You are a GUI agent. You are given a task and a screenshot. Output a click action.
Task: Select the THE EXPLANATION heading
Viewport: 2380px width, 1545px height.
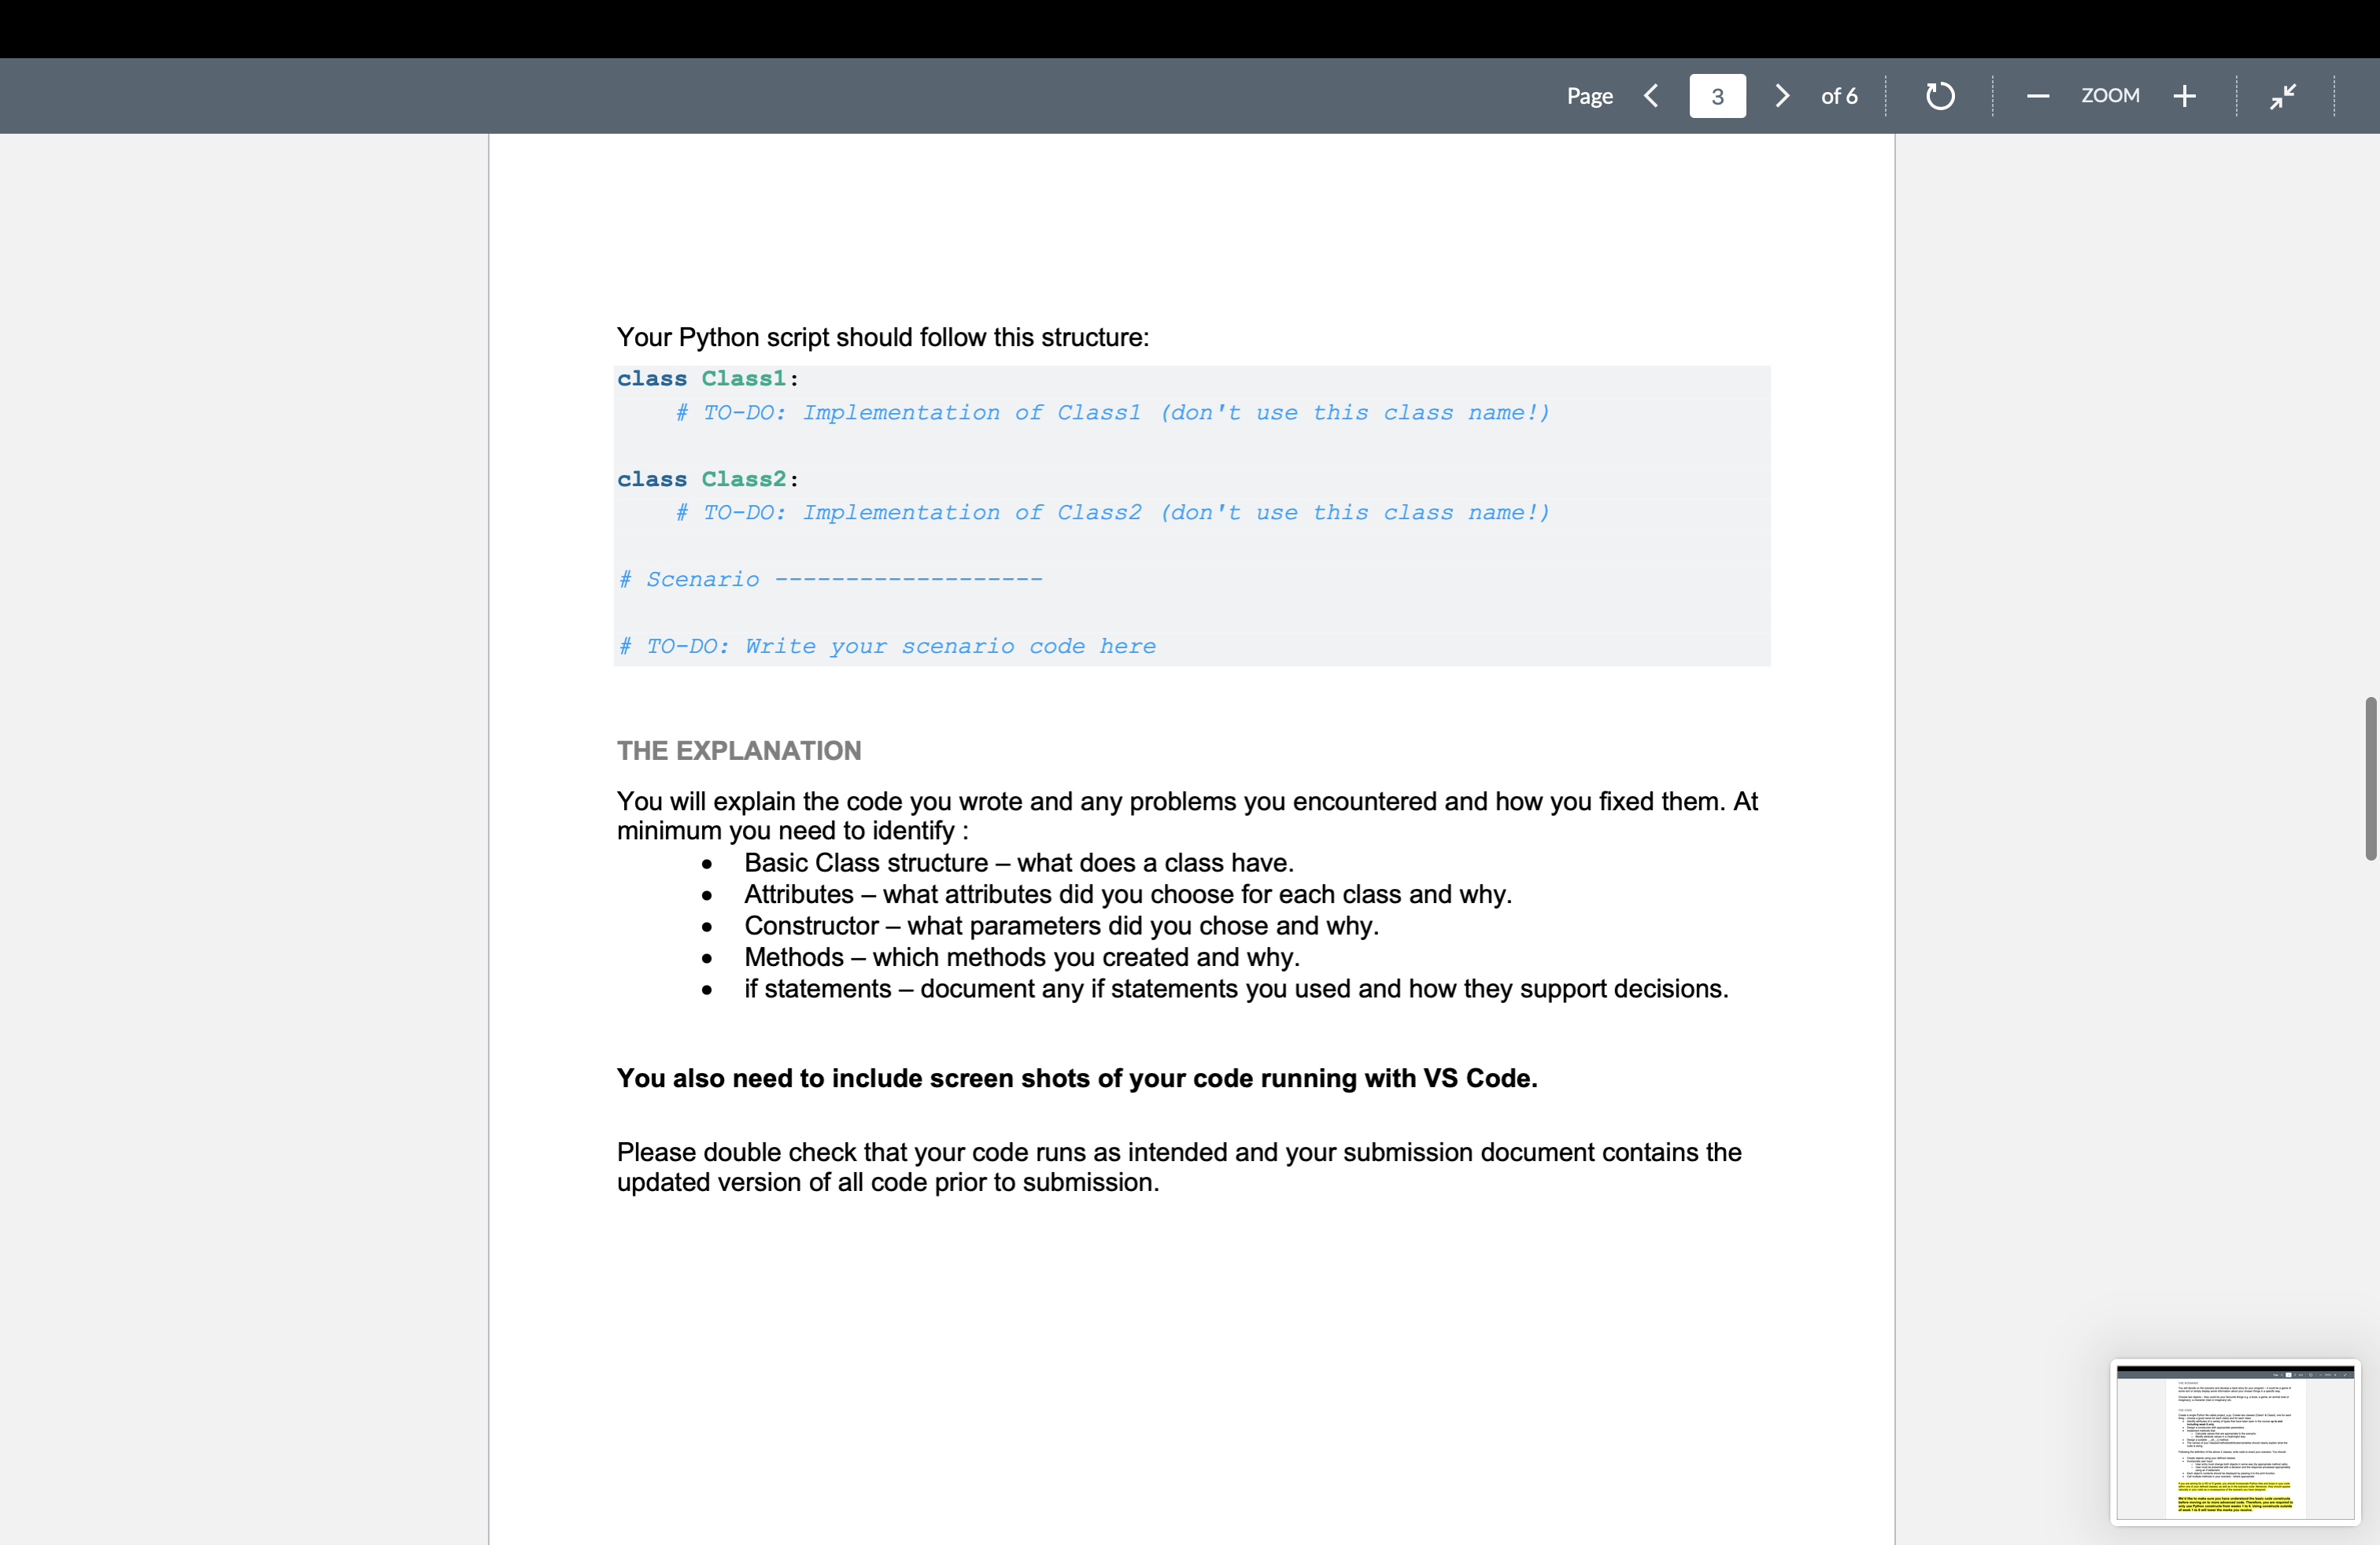[x=739, y=750]
